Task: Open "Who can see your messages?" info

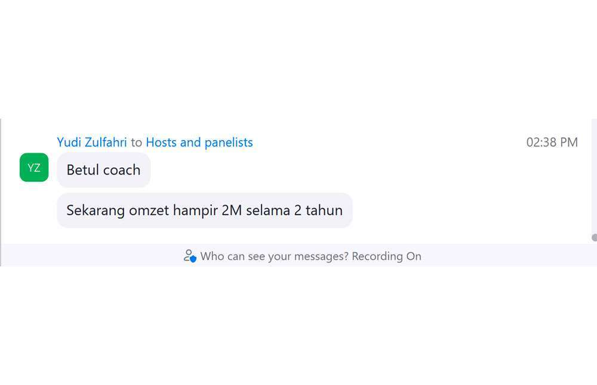Action: (x=275, y=256)
